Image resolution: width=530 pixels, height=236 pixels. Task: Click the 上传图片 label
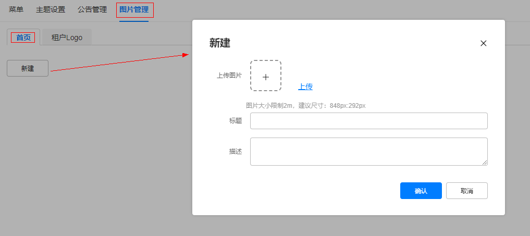229,76
